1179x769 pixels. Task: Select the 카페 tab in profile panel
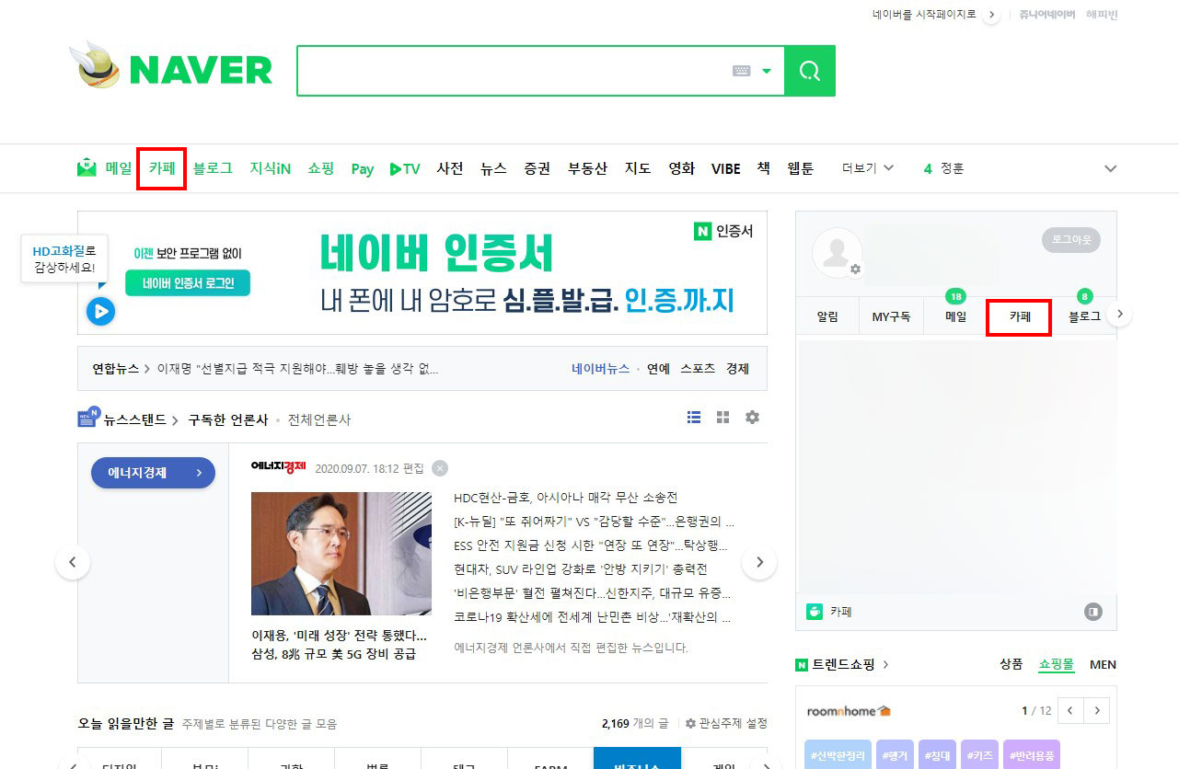pos(1019,316)
